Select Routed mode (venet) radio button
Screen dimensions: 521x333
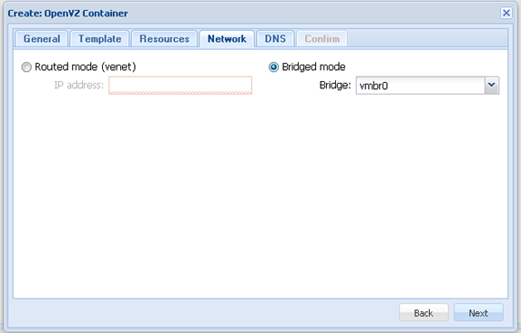tap(26, 67)
